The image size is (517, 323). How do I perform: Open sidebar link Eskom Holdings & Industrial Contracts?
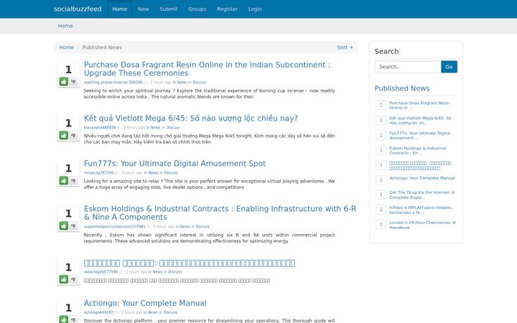(417, 151)
